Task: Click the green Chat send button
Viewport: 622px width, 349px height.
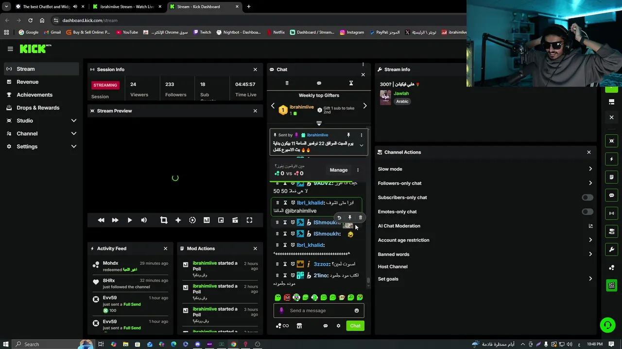Action: (x=355, y=326)
